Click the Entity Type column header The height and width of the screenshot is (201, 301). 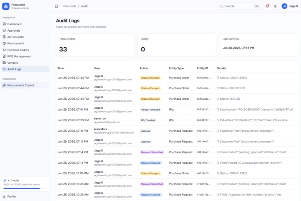point(176,68)
